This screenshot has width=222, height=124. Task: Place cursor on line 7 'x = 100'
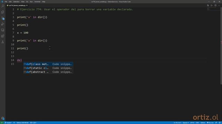click(x=23, y=33)
